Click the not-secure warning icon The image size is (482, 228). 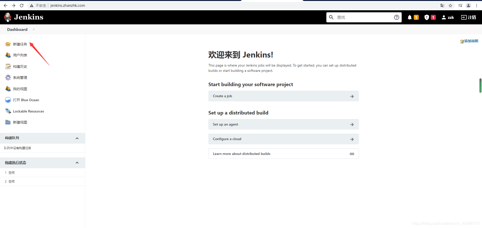click(32, 6)
